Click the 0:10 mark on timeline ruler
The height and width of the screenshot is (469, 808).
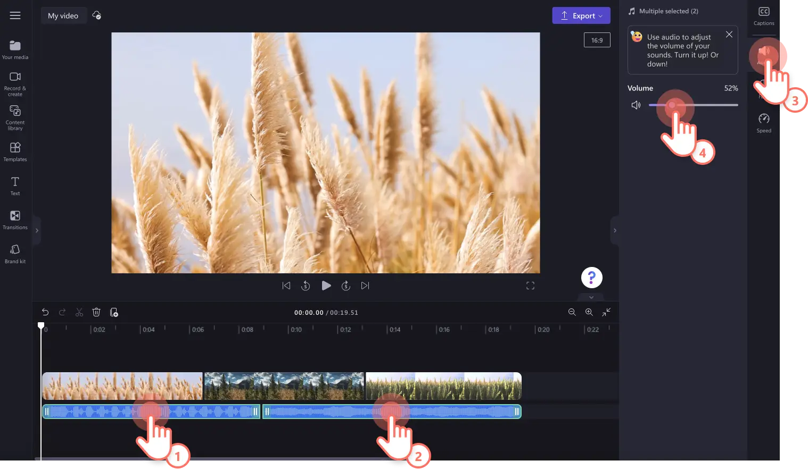tap(296, 330)
